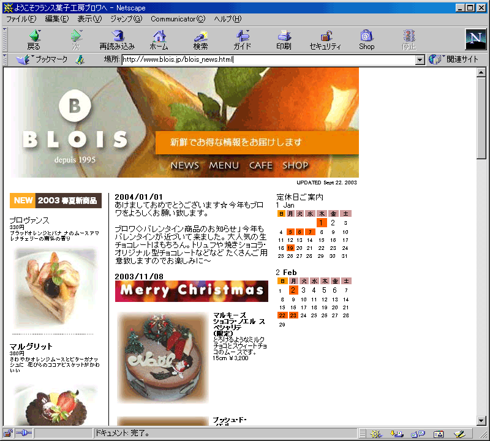
Task: Click the vertical scrollbar up arrow
Action: tap(481, 72)
